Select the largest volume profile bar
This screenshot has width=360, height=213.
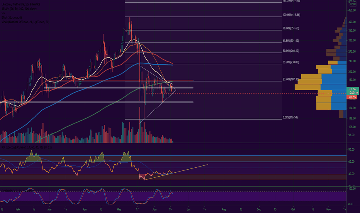[321, 87]
